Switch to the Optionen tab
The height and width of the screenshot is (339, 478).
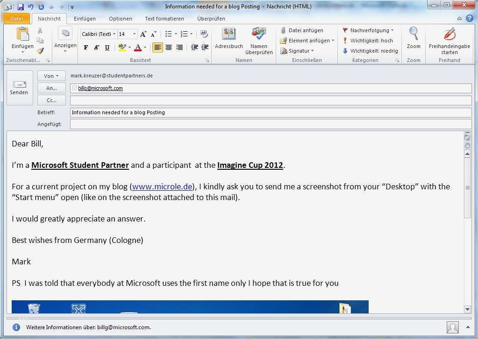pos(121,19)
